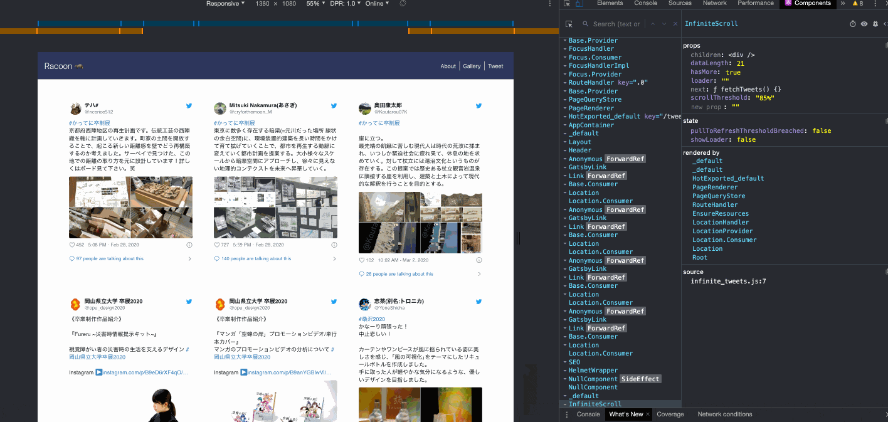
Task: View component source with angle-brackets icon
Action: pyautogui.click(x=885, y=24)
